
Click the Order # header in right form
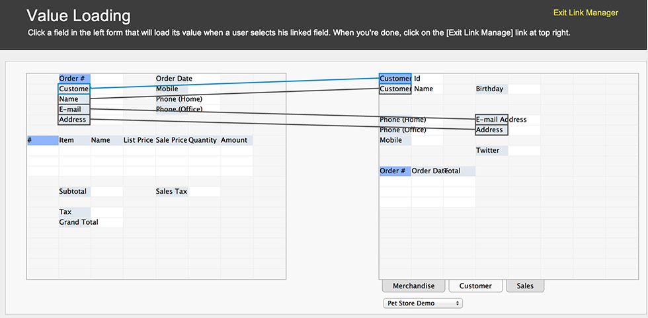point(395,171)
